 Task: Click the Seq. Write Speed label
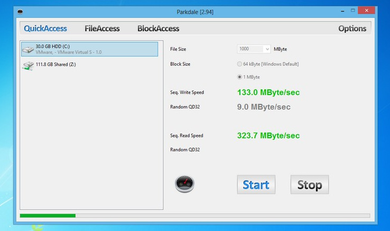[187, 93]
